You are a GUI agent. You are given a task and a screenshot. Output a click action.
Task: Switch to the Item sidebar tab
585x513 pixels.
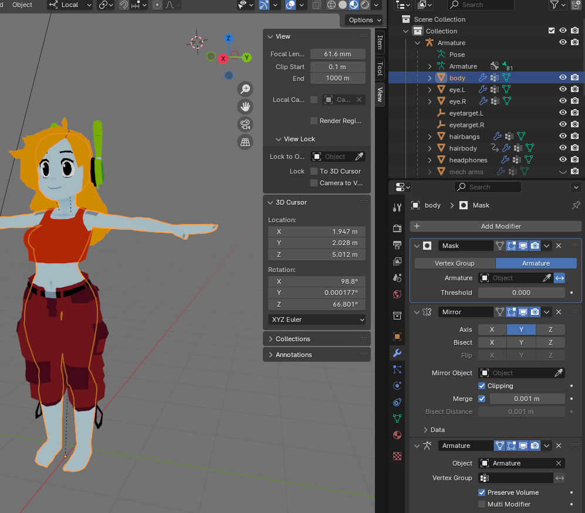pyautogui.click(x=380, y=42)
